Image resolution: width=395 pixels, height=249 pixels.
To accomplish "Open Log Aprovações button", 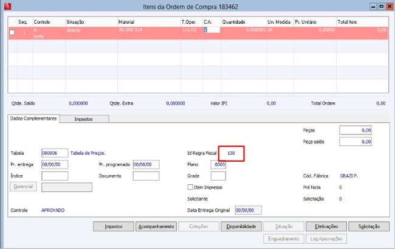I will [x=326, y=239].
